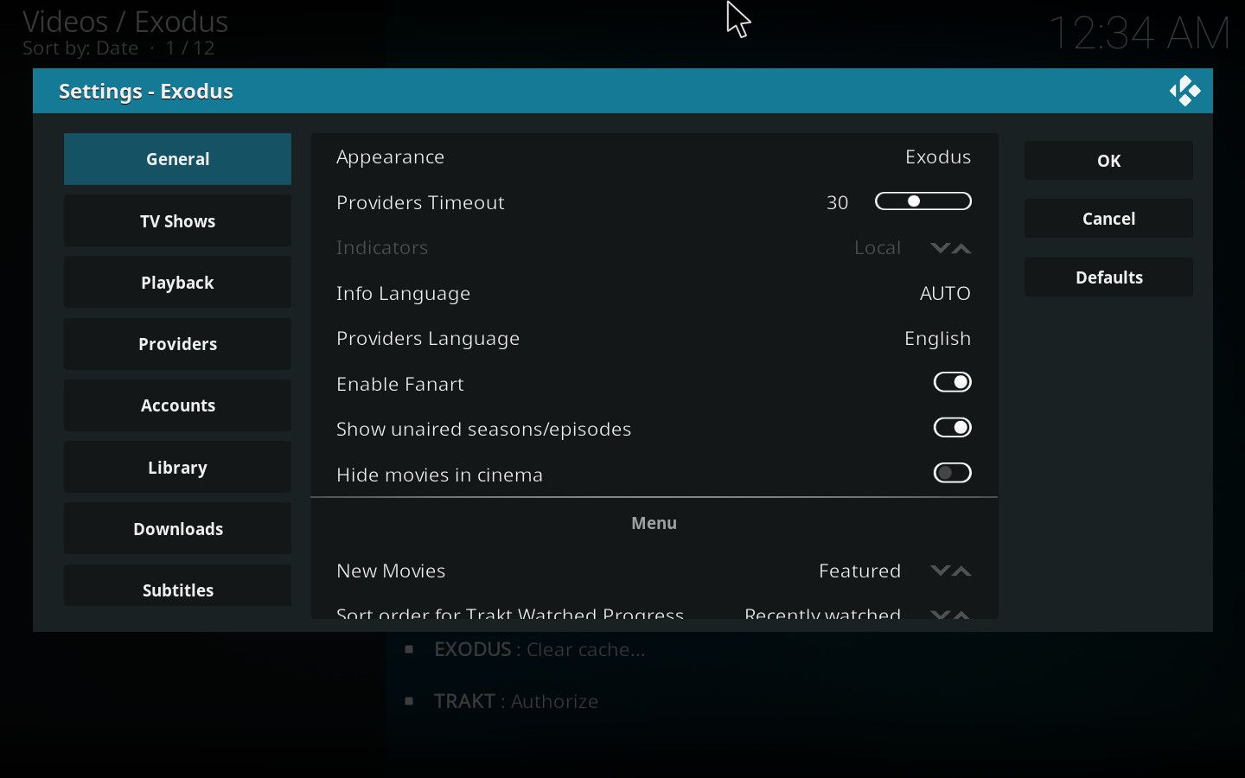Click the Kodi logo icon in dialog header
Image resolution: width=1245 pixels, height=778 pixels.
click(x=1184, y=91)
